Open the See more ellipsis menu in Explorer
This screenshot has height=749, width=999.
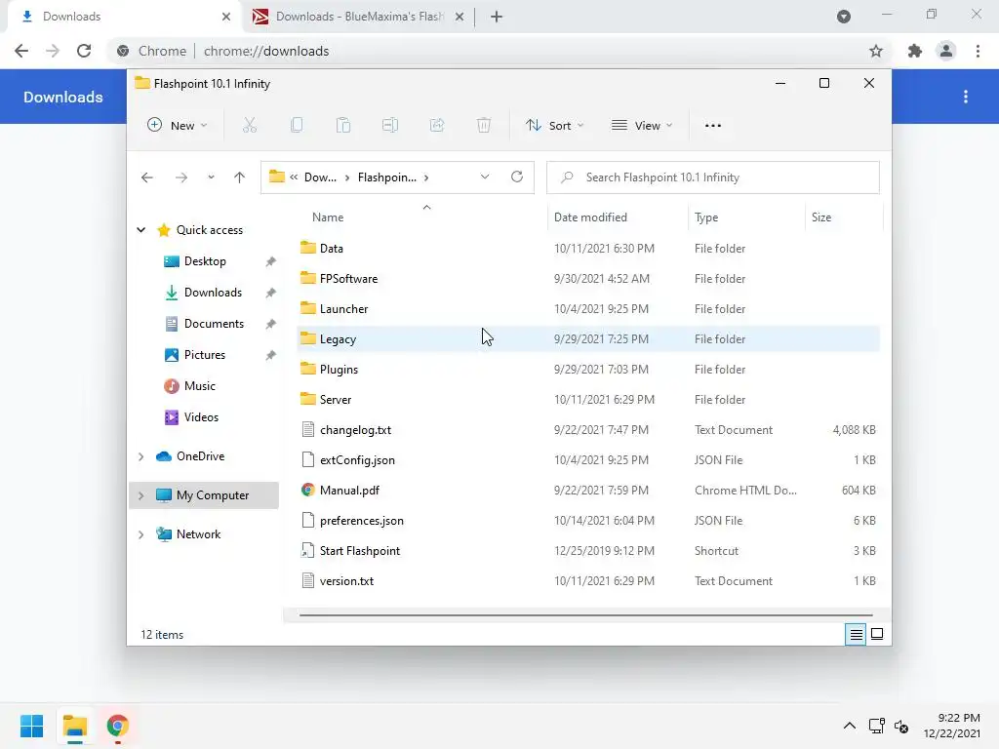point(713,126)
